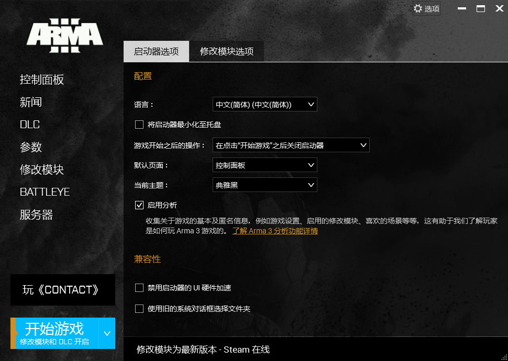The width and height of the screenshot is (508, 361).
Task: Click the 玩《CONTACT》 button
Action: (x=63, y=290)
